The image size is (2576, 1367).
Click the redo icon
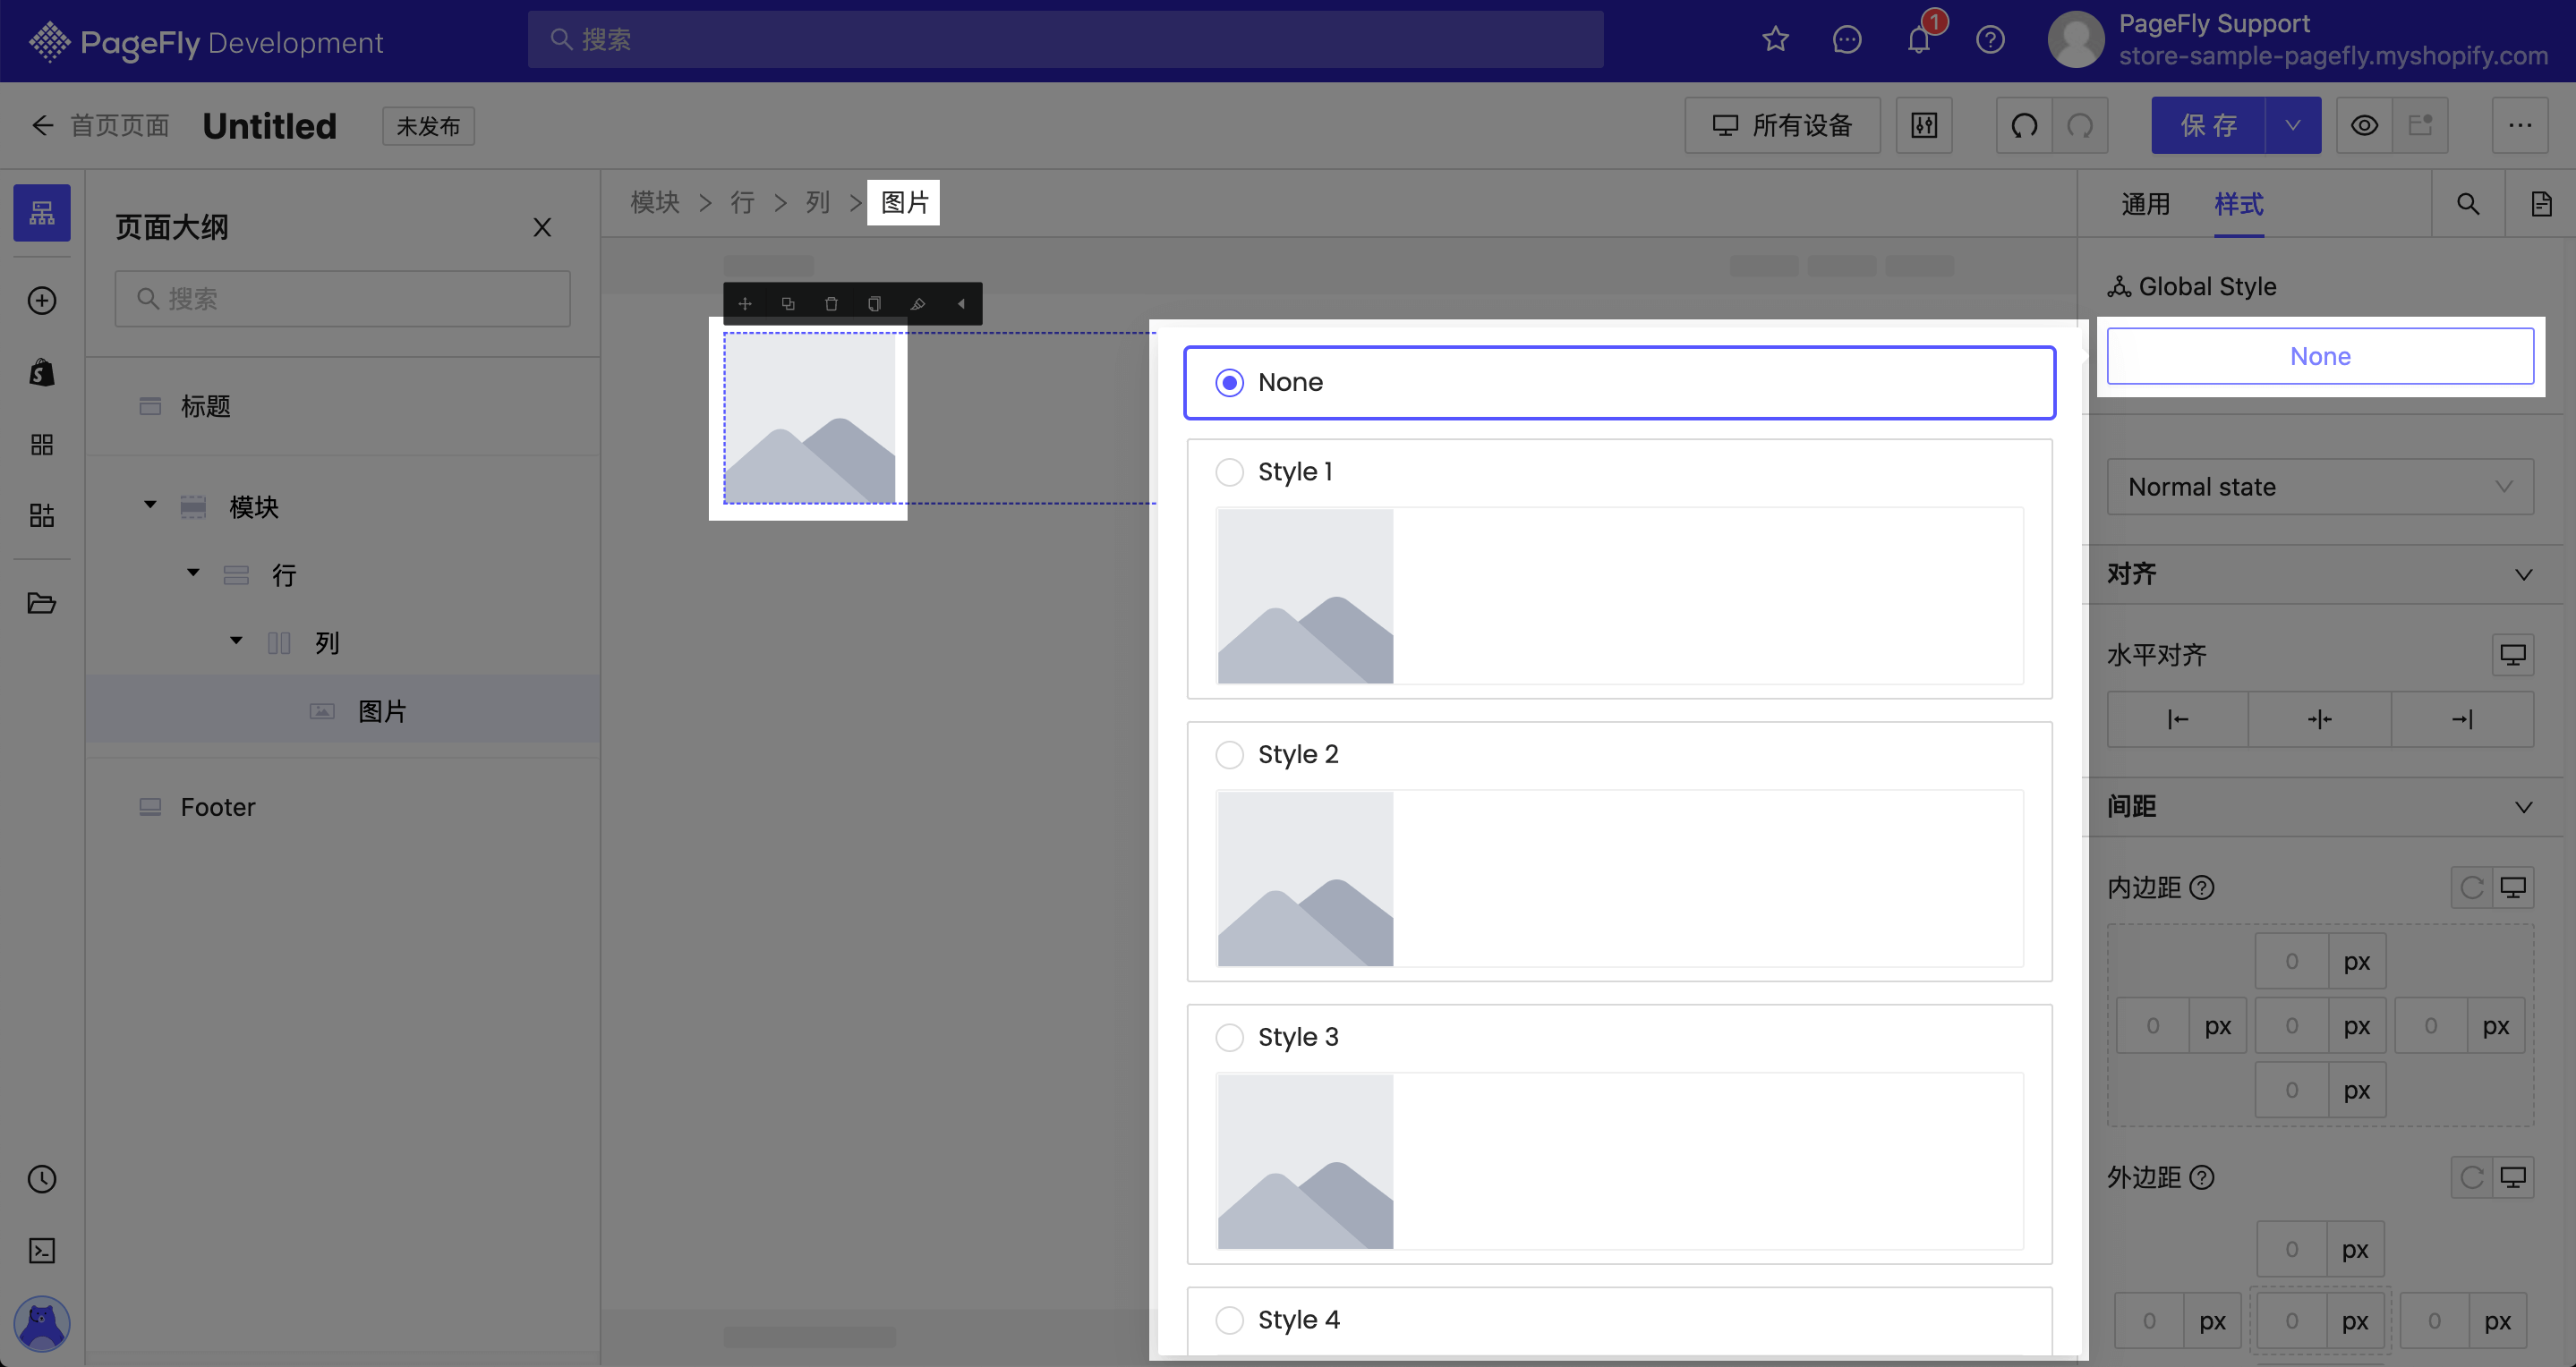[2080, 125]
